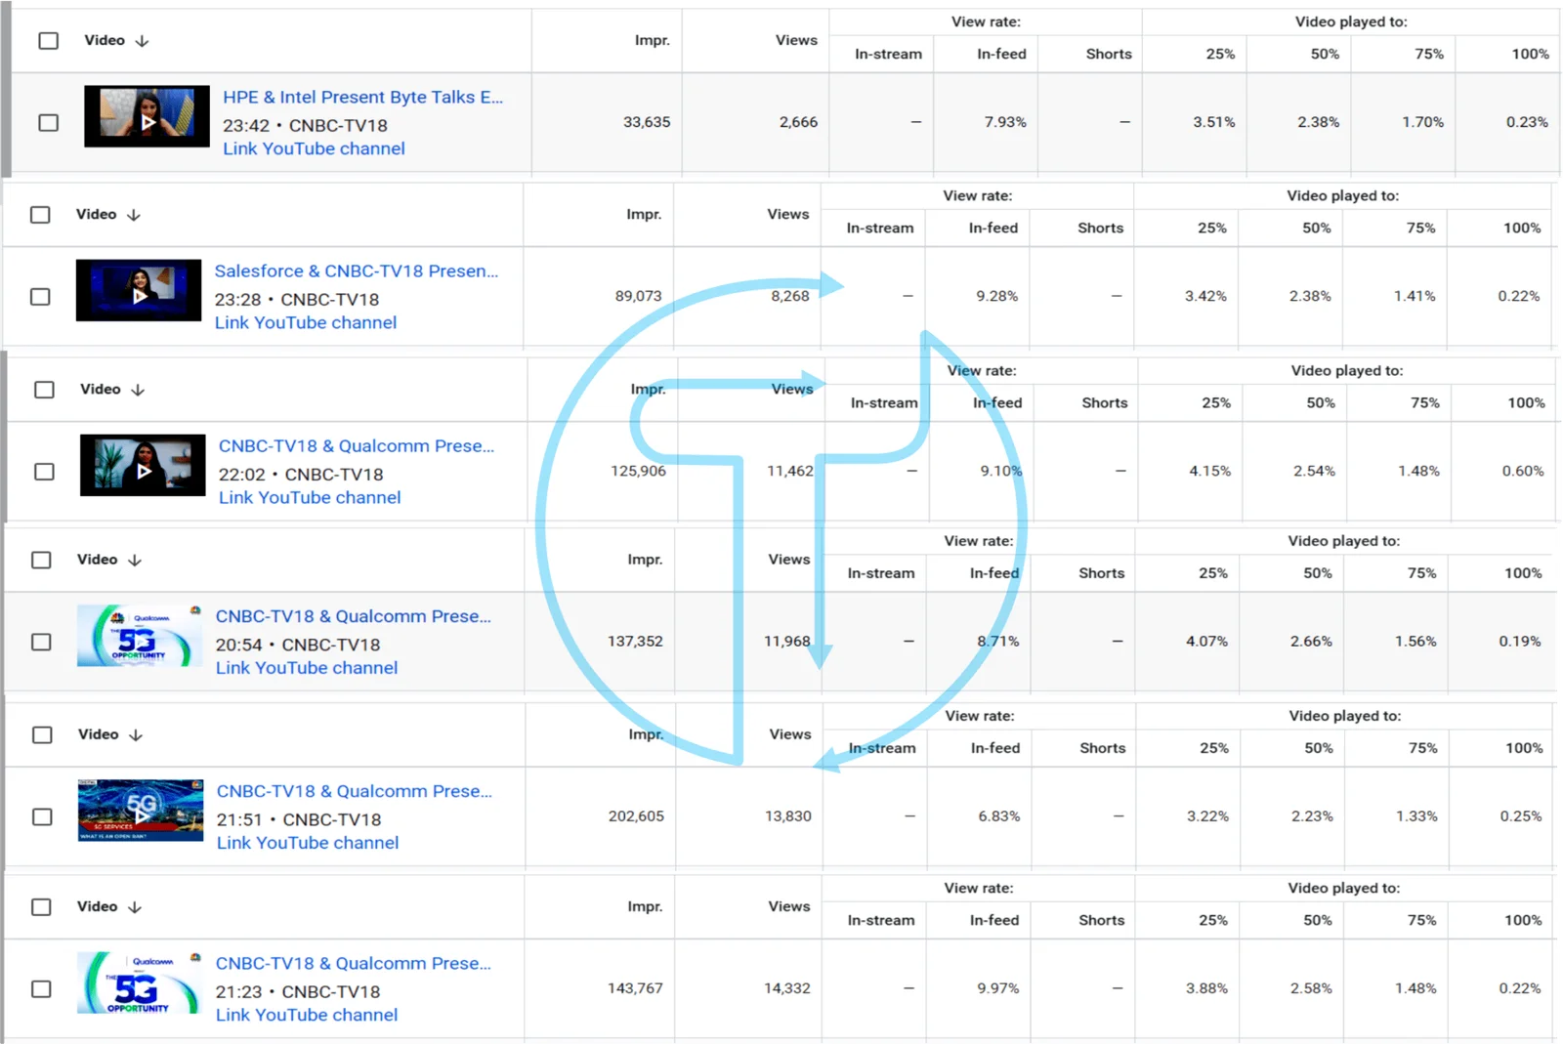Check the box beside the 21:51 Qualcomm video
The height and width of the screenshot is (1044, 1563).
[42, 816]
